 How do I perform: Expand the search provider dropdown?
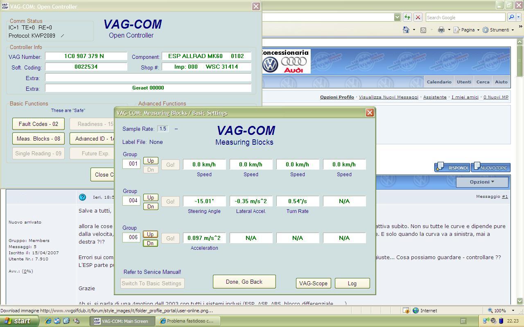[x=519, y=17]
